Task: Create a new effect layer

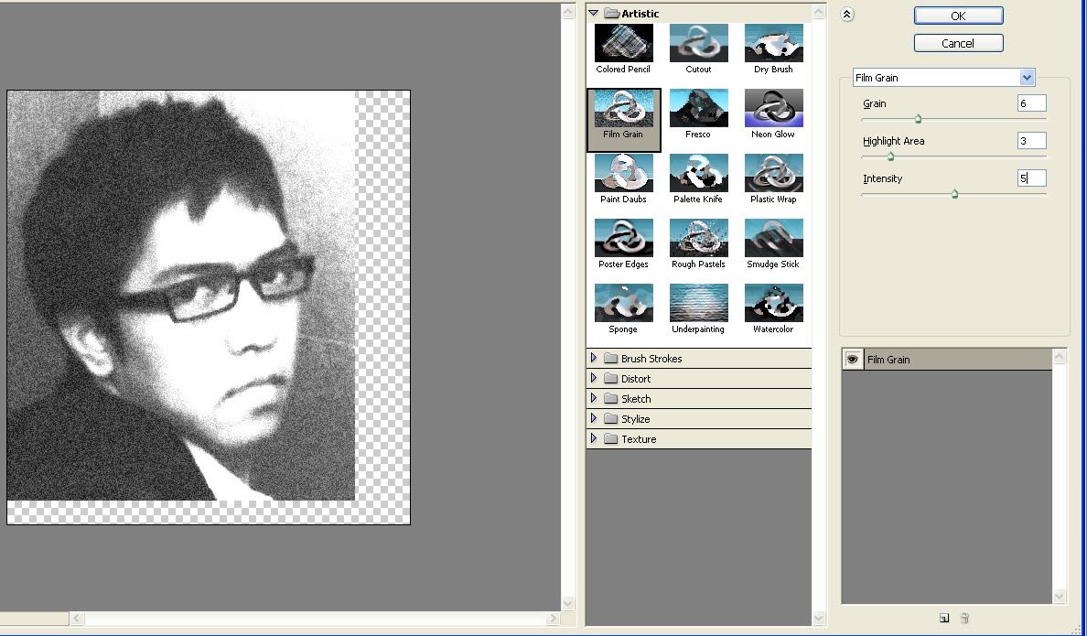Action: click(944, 618)
